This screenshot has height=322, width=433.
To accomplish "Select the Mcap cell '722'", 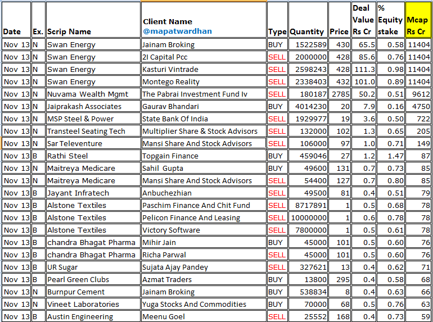I will 418,119.
